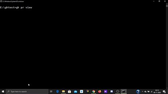Click the vertical scrollbar thumb in cmd

pyautogui.click(x=167, y=6)
